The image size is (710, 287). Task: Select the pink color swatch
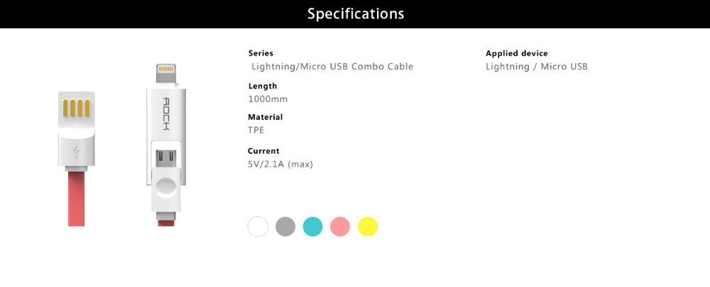(340, 227)
